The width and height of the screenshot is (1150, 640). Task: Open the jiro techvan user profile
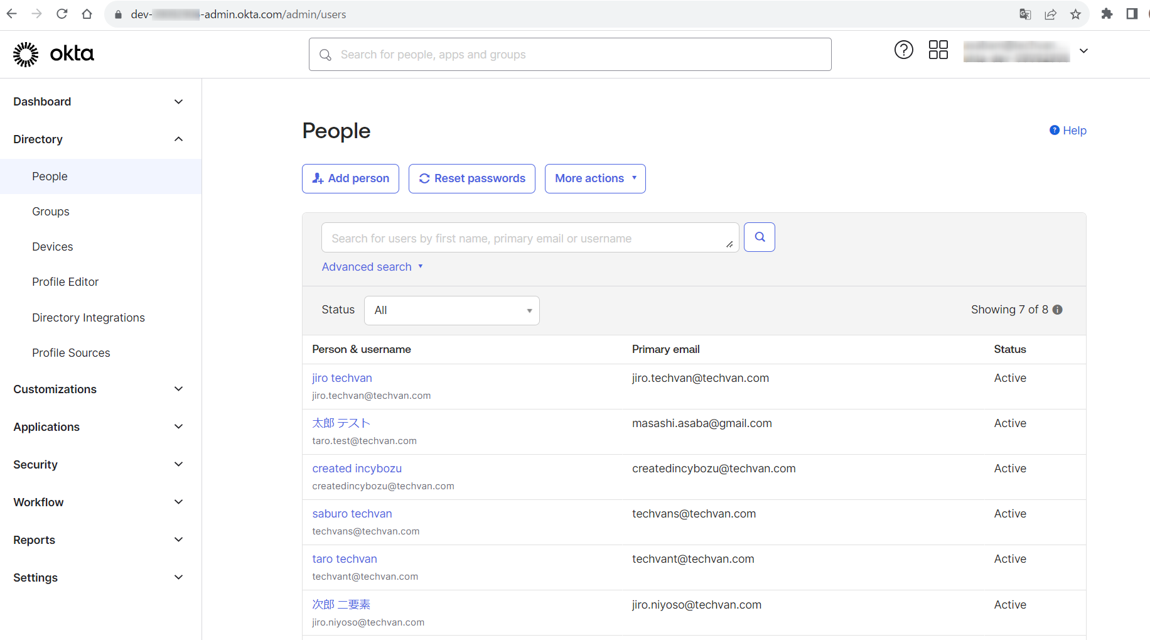coord(342,378)
